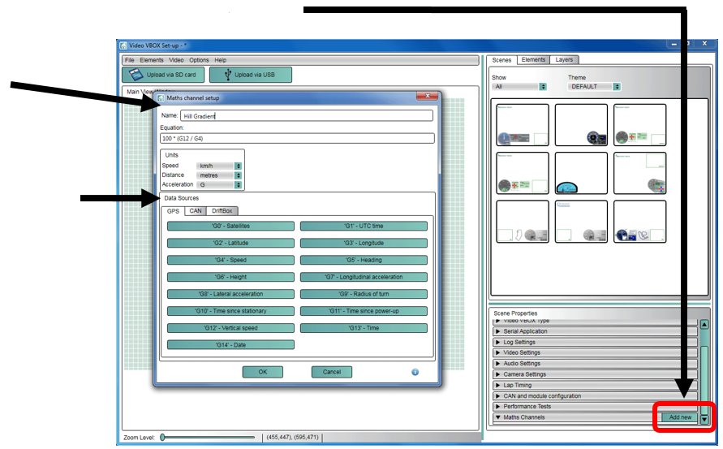Select the first scene thumbnail in top row

[523, 124]
